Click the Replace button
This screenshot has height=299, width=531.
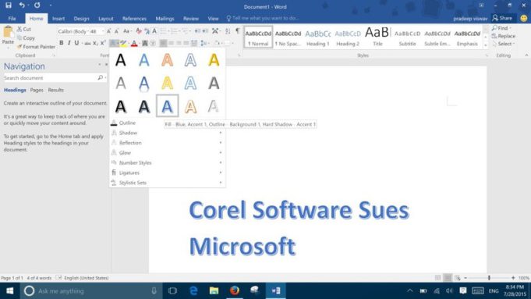point(504,36)
